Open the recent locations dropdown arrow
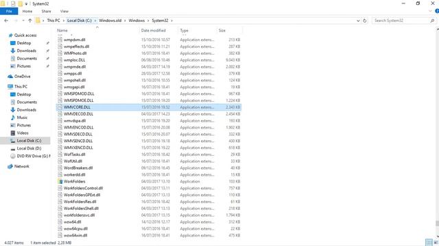 point(23,20)
